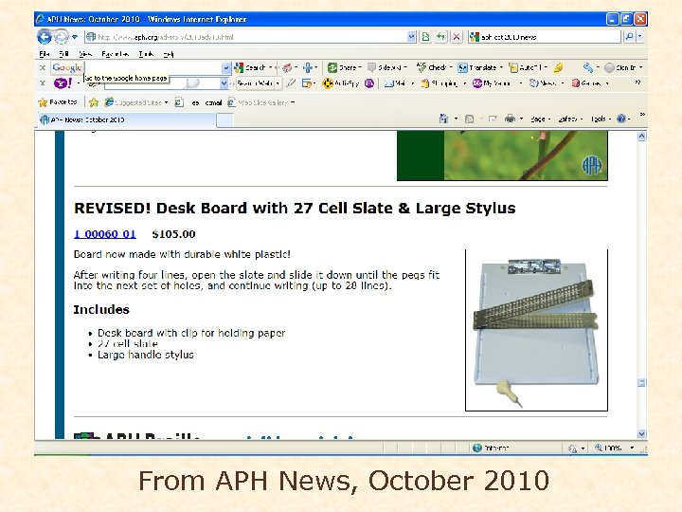Open catalog number link 1-00060-01
This screenshot has width=682, height=512.
(105, 234)
